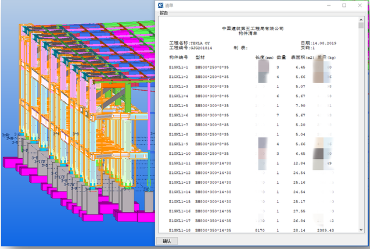Click the 制 表: label
370x249 pixels.
[x=240, y=48]
